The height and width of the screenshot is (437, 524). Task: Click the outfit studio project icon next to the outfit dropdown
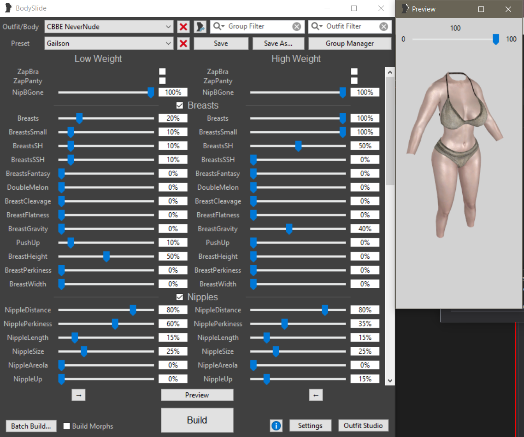pos(200,27)
